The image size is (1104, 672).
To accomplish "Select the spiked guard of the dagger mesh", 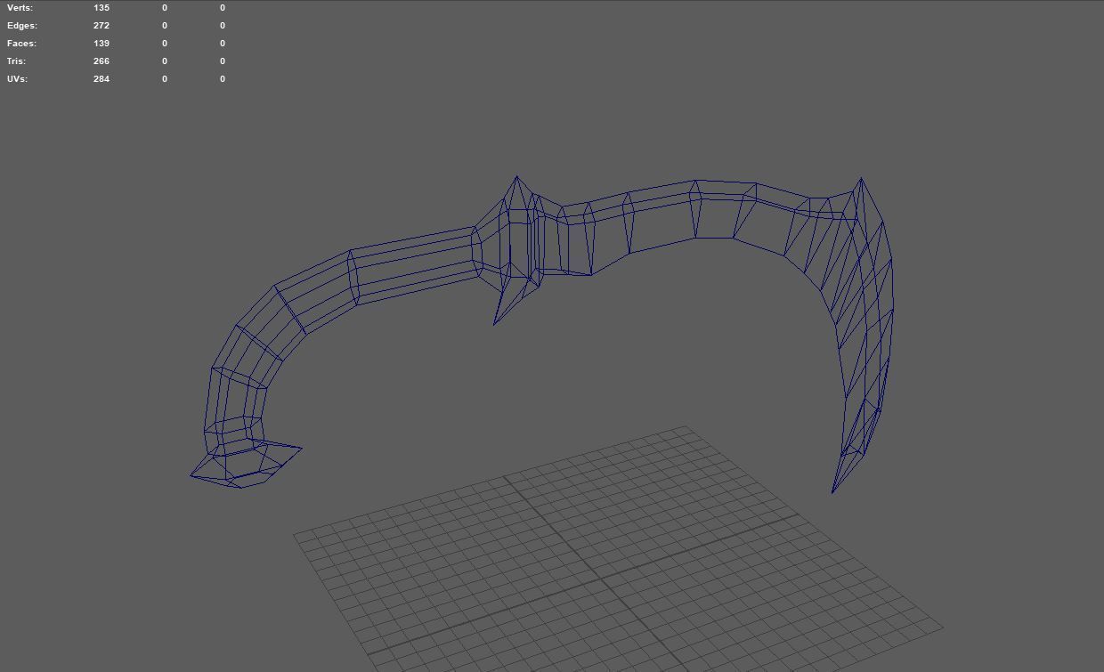I will tap(516, 249).
